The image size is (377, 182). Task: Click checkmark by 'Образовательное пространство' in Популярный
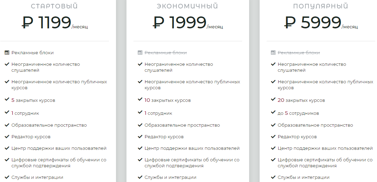pyautogui.click(x=273, y=125)
